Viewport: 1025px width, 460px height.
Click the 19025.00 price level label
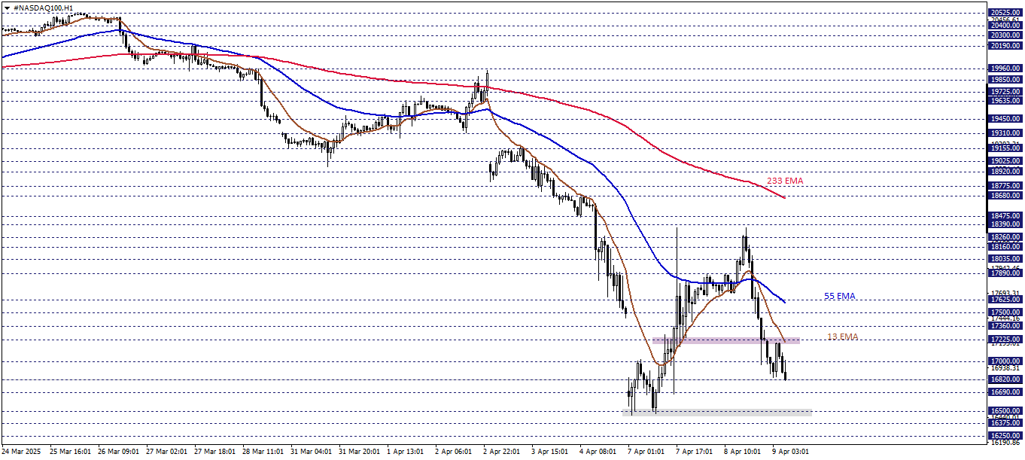1006,161
